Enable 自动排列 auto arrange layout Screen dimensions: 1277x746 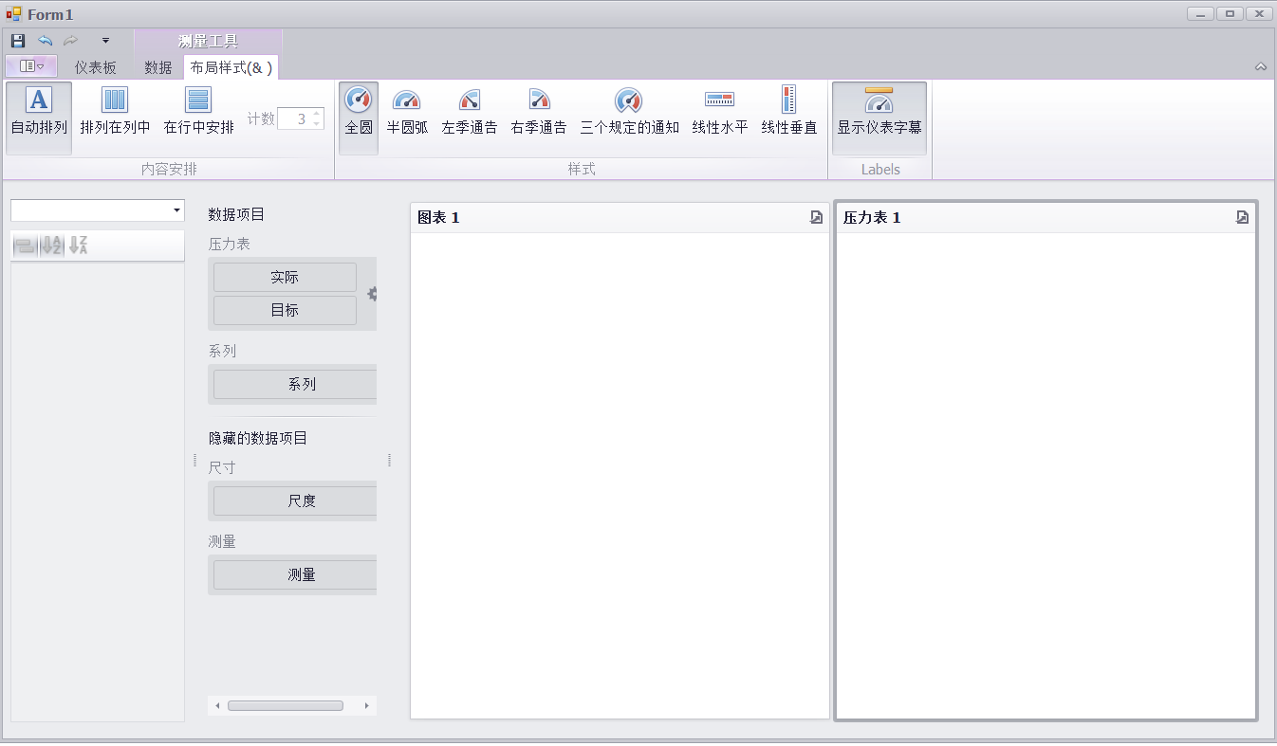tap(39, 113)
